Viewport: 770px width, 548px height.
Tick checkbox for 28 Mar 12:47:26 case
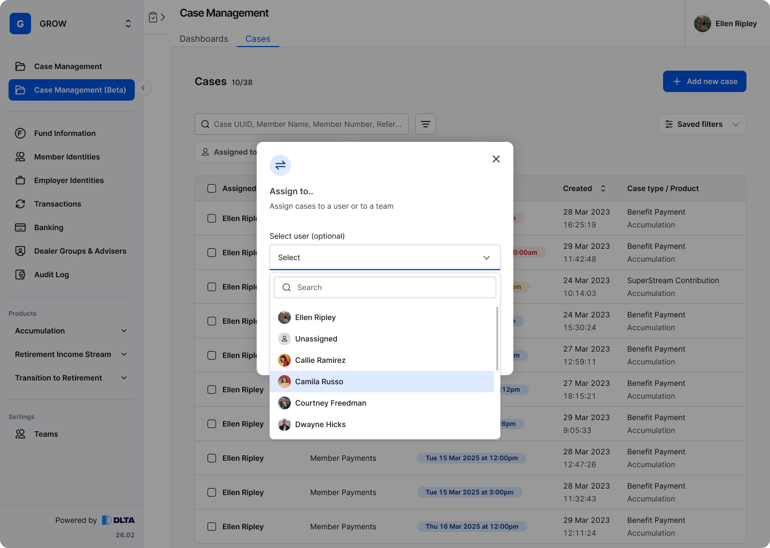point(212,458)
